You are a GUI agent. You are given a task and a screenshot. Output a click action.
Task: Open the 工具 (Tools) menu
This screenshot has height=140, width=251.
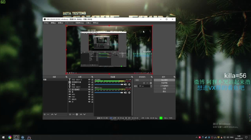88,23
